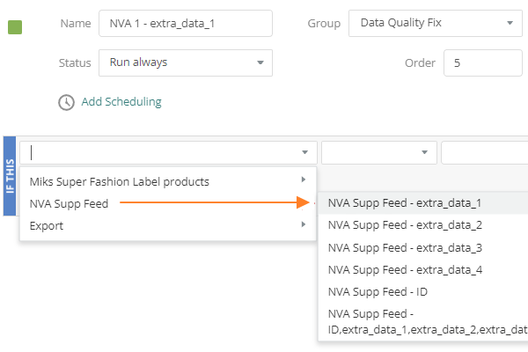Expand arrow next to Miks Super Fashion Label products

click(x=304, y=180)
